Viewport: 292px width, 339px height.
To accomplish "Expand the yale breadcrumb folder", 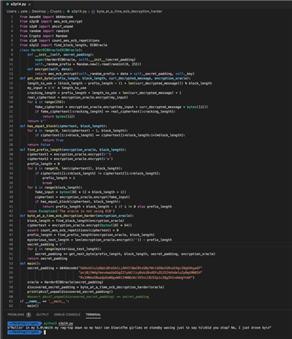I will (24, 12).
